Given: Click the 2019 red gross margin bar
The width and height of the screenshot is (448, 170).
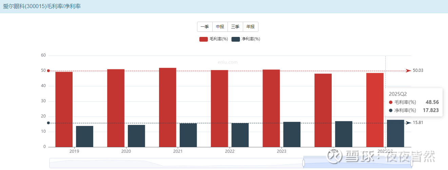Looking at the screenshot, I should (64, 109).
